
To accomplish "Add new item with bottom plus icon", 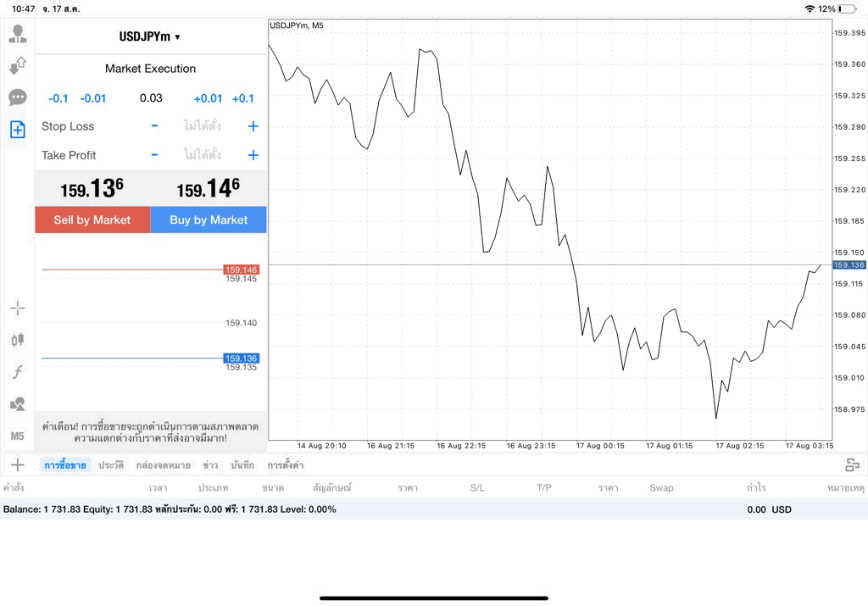I will tap(18, 464).
